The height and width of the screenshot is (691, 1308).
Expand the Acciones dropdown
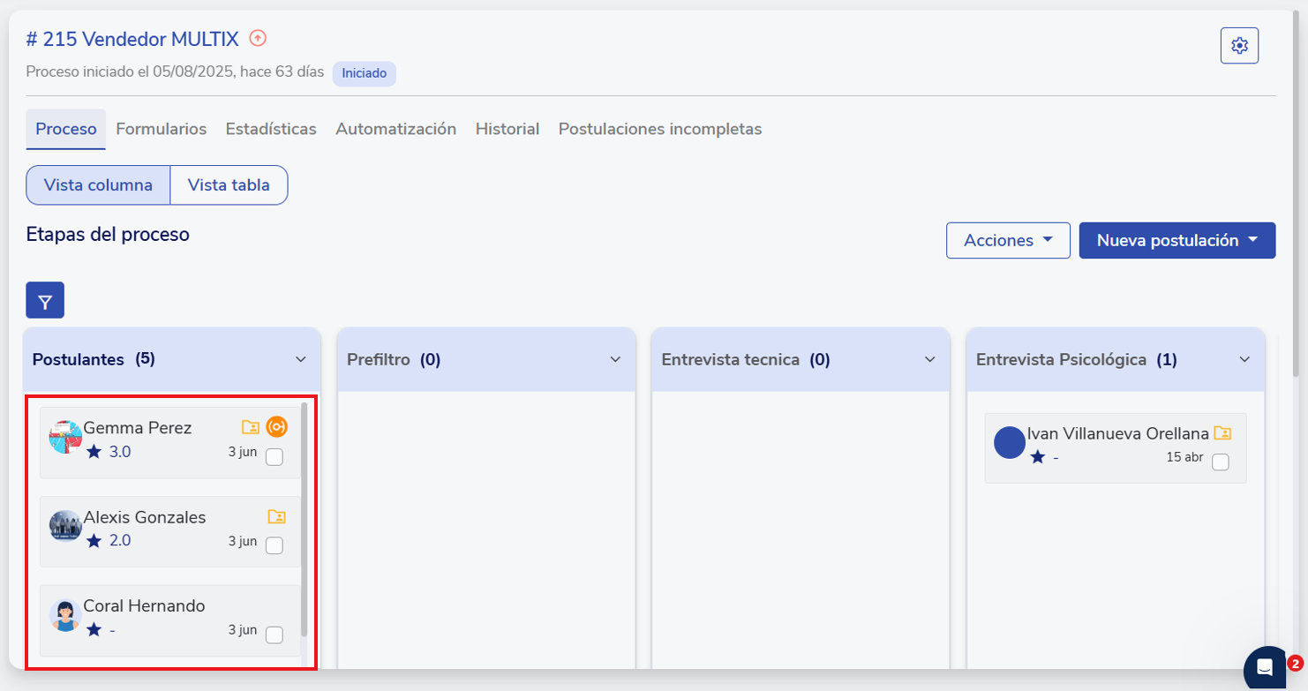(x=1008, y=240)
